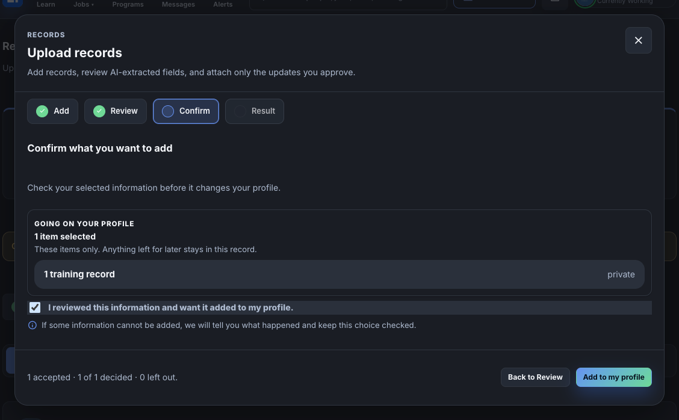Open Alerts in the background navigation
This screenshot has height=420, width=679.
223,4
